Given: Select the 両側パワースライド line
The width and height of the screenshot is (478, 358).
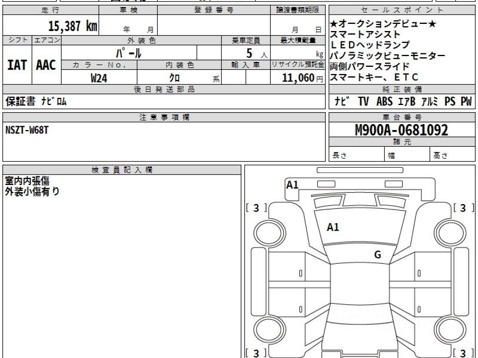Looking at the screenshot, I should [370, 66].
